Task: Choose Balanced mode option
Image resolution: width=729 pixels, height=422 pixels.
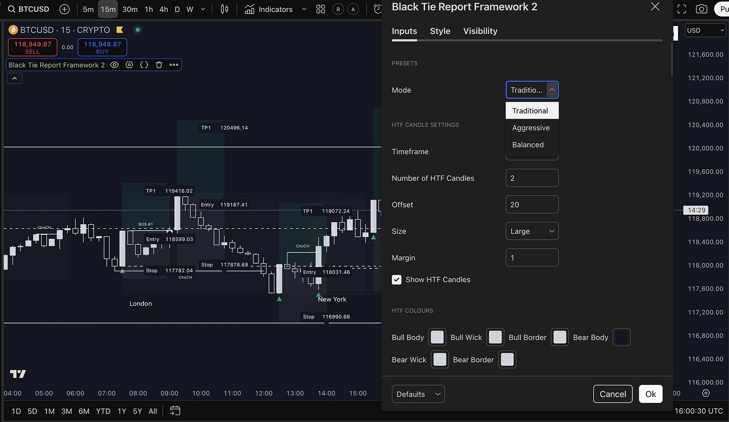Action: [532, 145]
